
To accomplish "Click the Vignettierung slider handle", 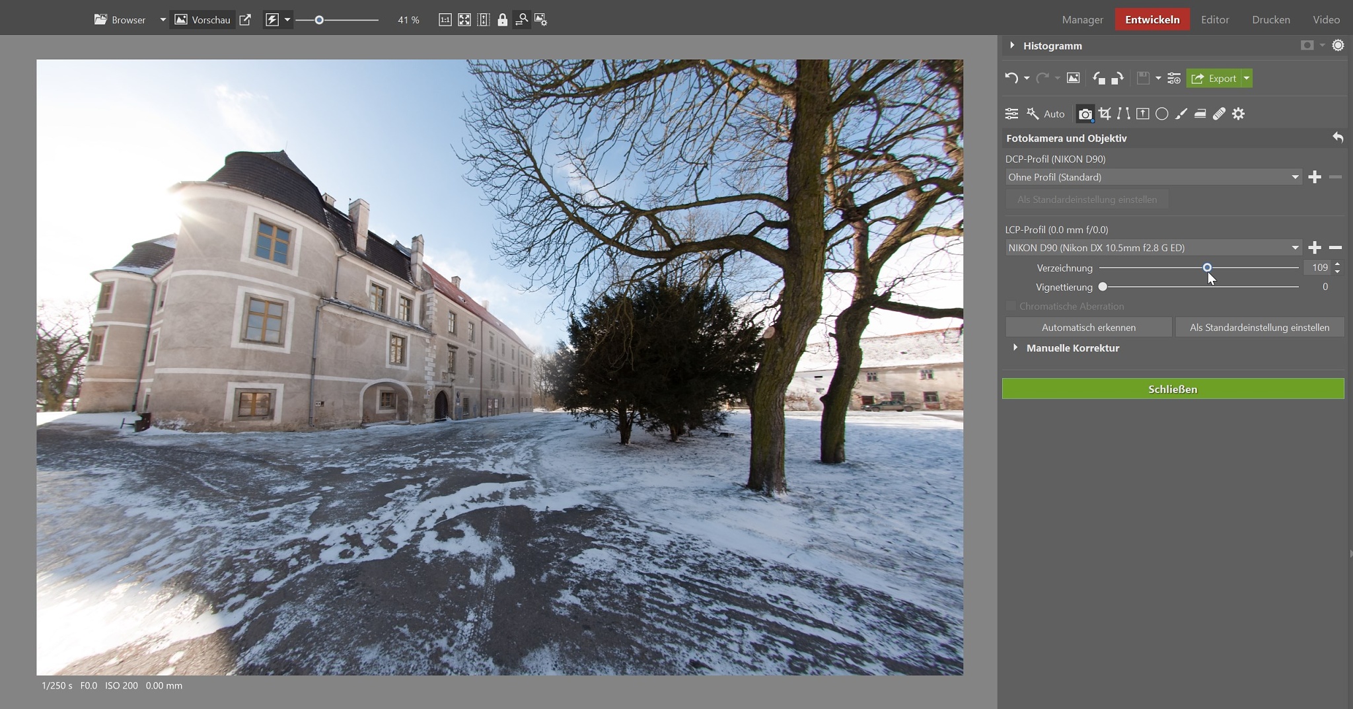I will click(1103, 287).
